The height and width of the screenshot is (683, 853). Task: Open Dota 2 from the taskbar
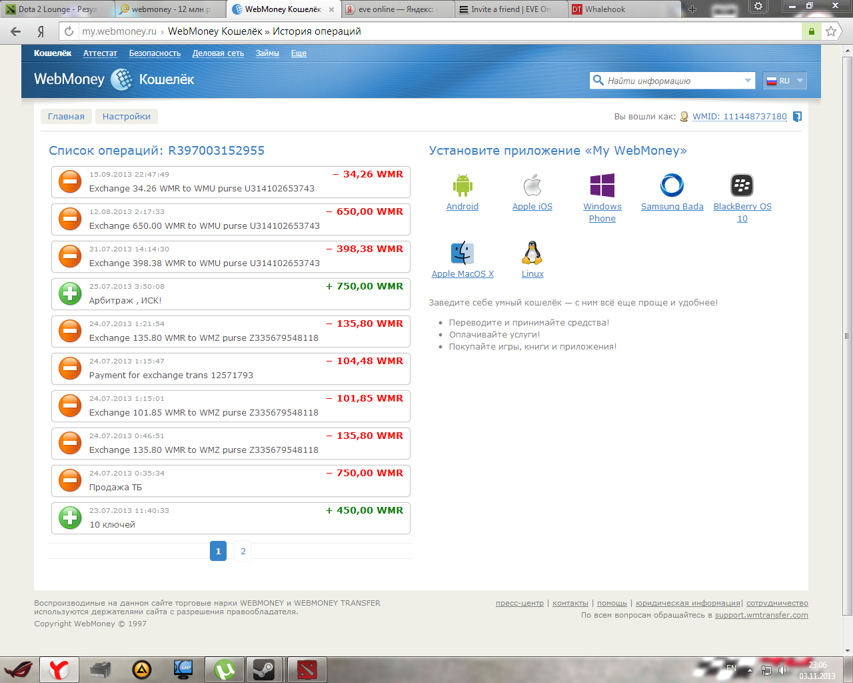[307, 670]
